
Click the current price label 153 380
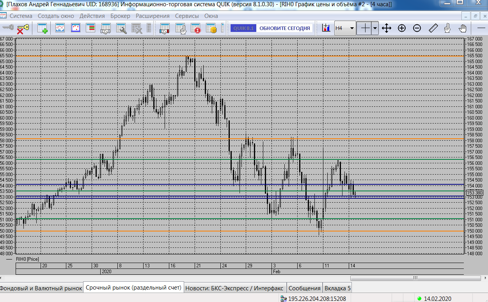tap(475, 193)
